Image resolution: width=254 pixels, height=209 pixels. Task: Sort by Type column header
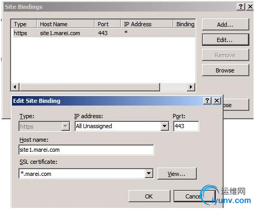[24, 24]
